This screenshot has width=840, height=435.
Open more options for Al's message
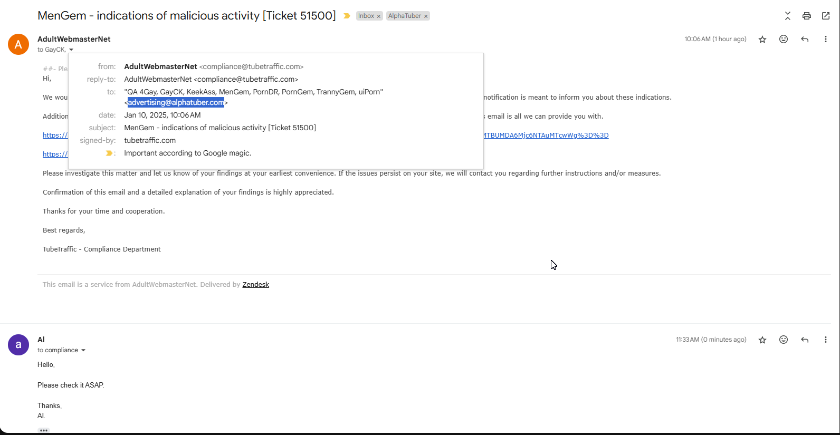point(826,340)
